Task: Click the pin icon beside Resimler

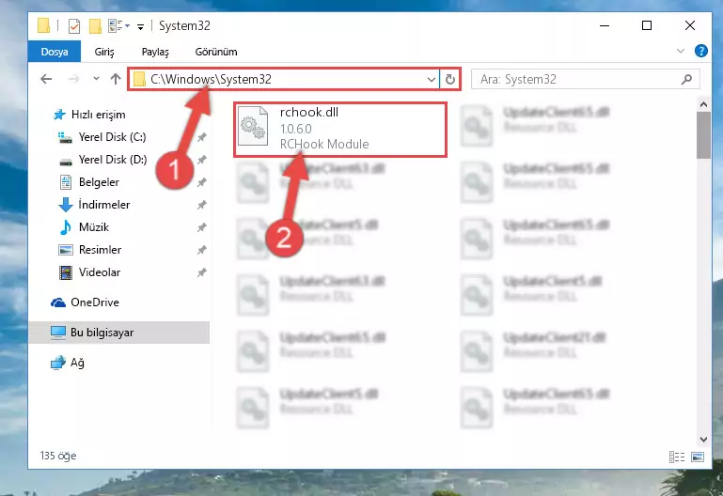Action: [201, 250]
